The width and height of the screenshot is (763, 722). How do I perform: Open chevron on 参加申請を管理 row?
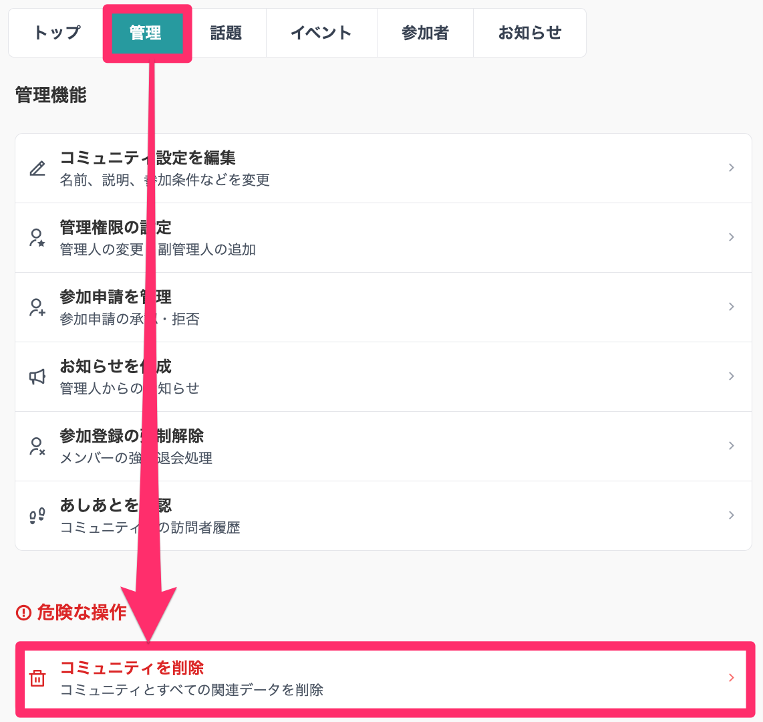click(731, 307)
